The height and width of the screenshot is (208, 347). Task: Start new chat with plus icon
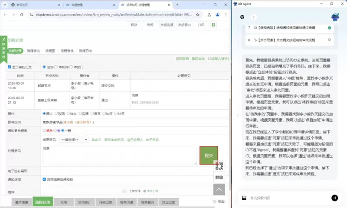tap(254, 17)
